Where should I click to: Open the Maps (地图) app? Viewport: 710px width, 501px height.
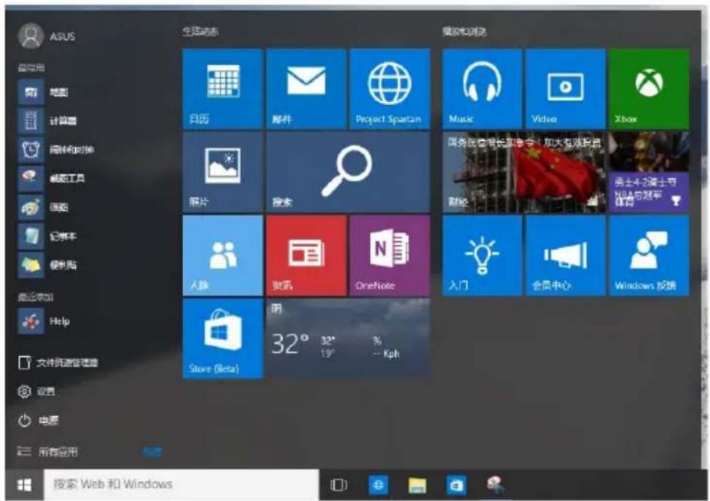point(43,92)
